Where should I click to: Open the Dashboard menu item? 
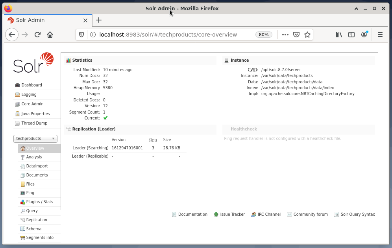pos(31,85)
